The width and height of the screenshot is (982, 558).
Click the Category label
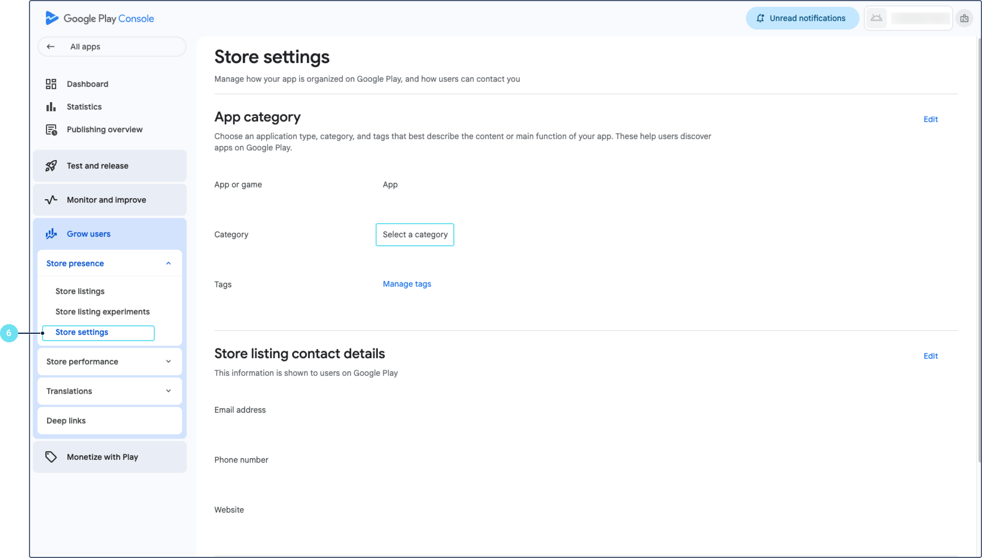click(x=231, y=234)
